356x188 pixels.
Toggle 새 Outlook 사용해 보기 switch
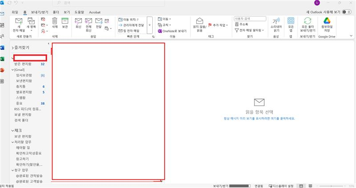tap(347, 12)
